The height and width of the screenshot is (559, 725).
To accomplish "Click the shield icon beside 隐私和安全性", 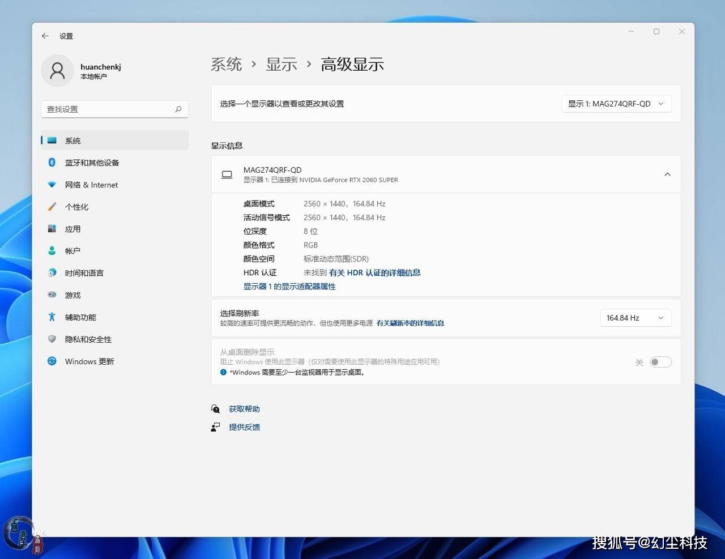I will [x=52, y=339].
